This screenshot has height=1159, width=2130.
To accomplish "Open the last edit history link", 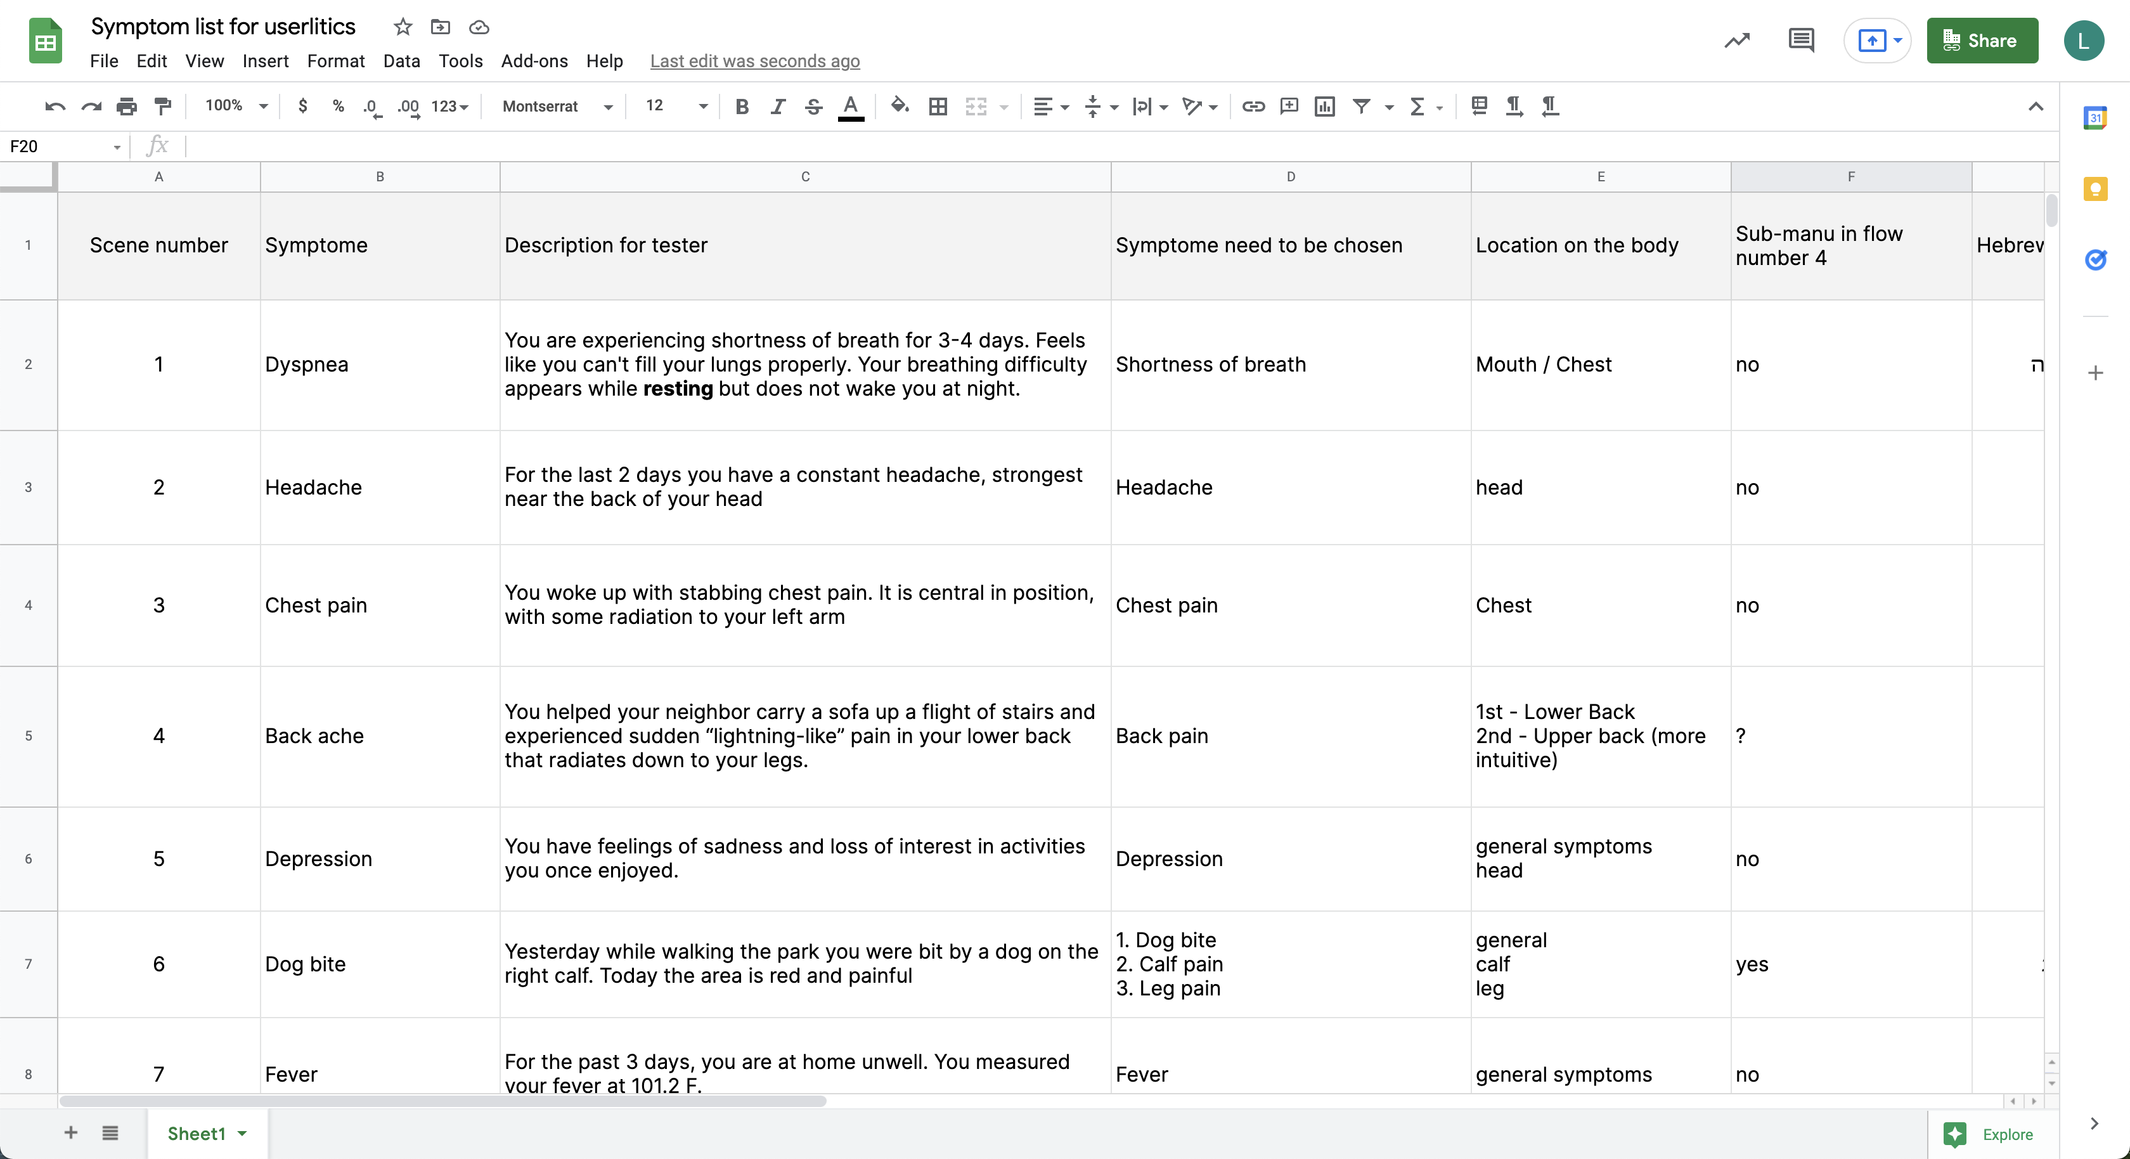I will [754, 62].
